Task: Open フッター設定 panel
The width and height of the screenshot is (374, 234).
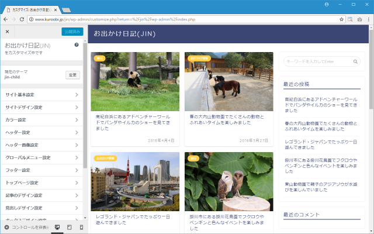Action: 41,170
